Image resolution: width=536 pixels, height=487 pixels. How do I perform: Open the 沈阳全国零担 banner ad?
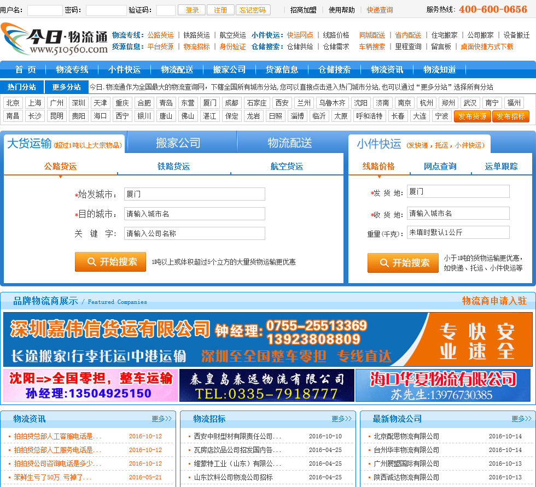click(x=91, y=385)
